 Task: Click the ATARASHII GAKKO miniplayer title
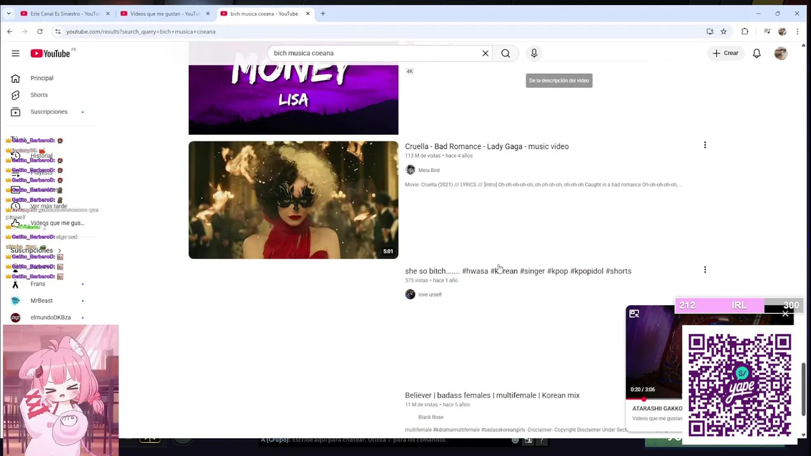(x=657, y=408)
